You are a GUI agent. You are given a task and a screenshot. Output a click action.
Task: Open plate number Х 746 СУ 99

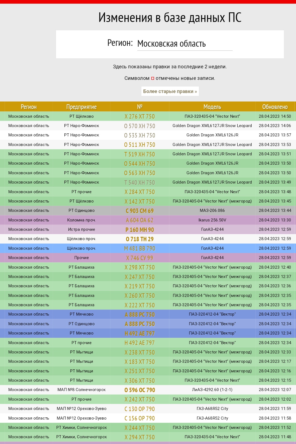(x=140, y=258)
